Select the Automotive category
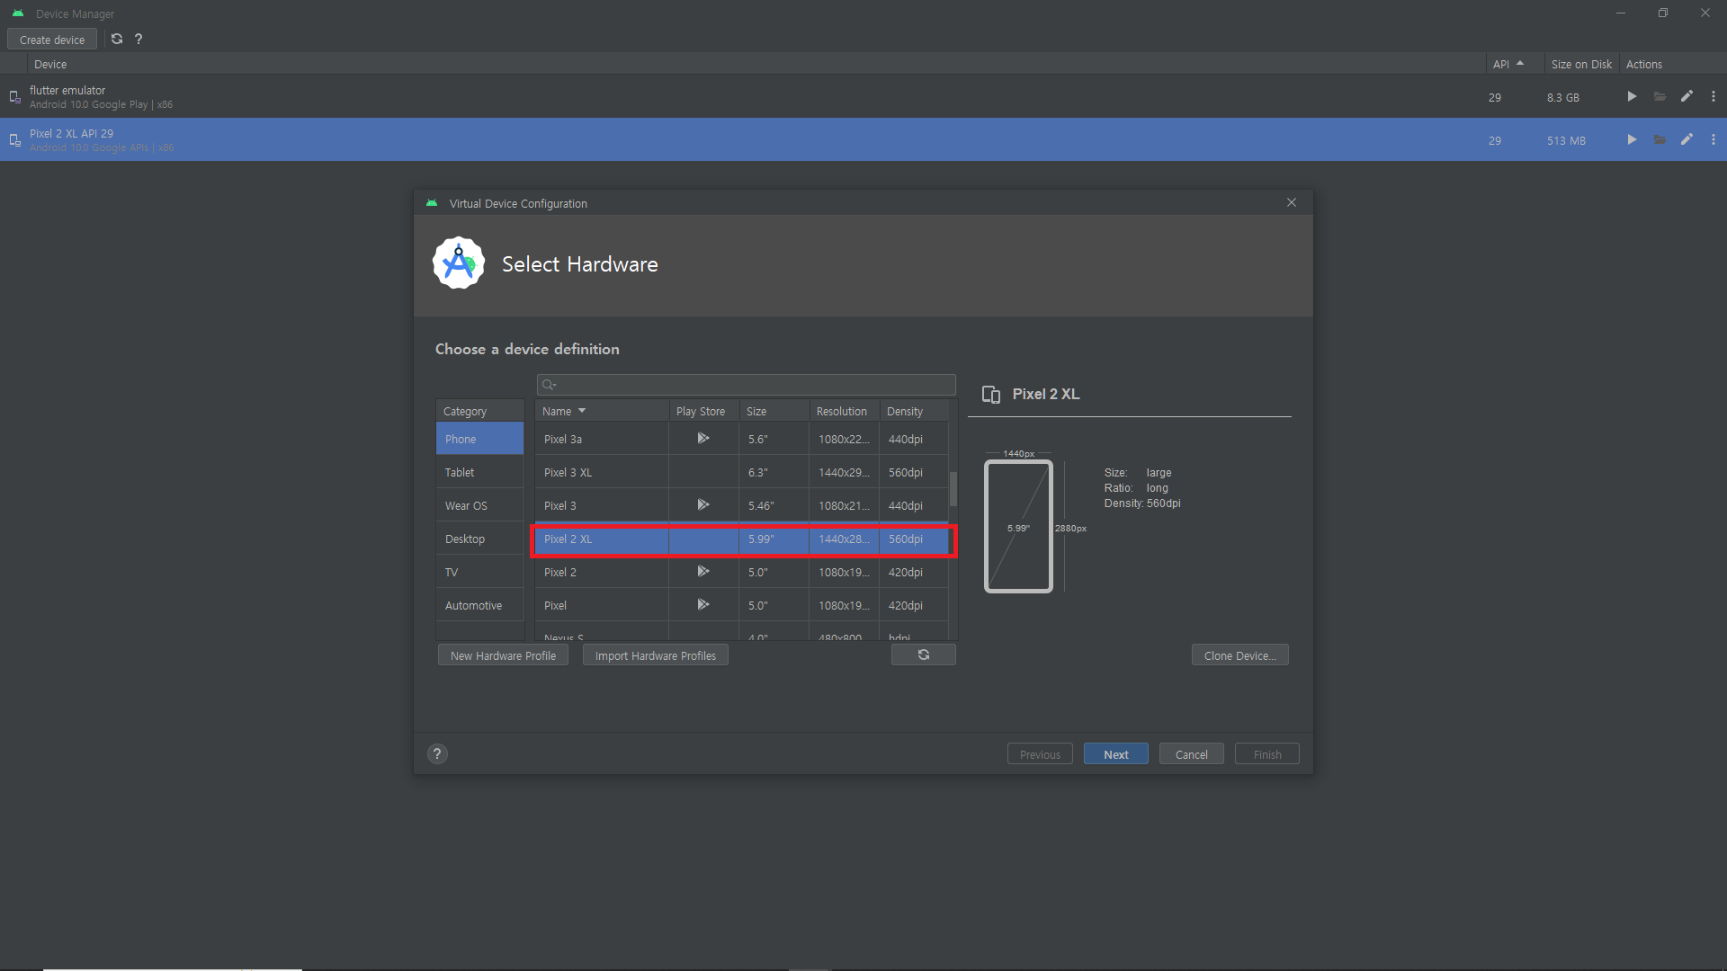The height and width of the screenshot is (971, 1727). click(479, 605)
